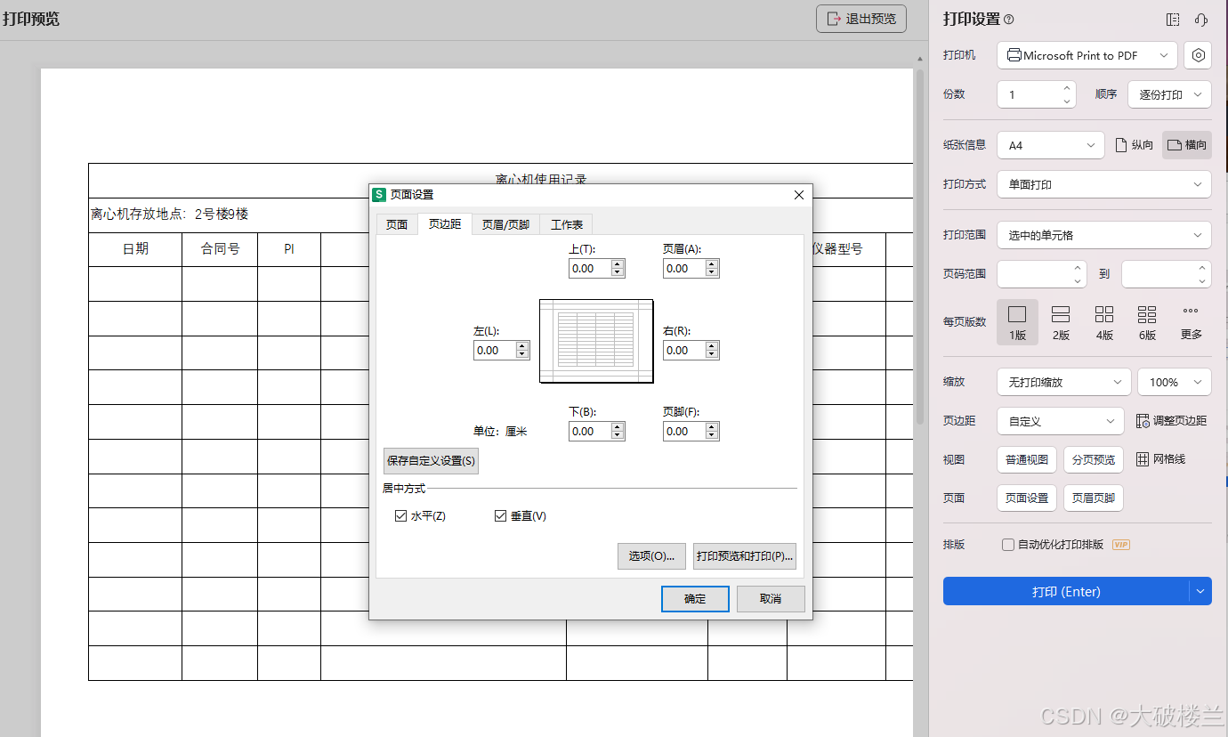Click 打印预览和打印(P)... button
The height and width of the screenshot is (737, 1228).
745,556
